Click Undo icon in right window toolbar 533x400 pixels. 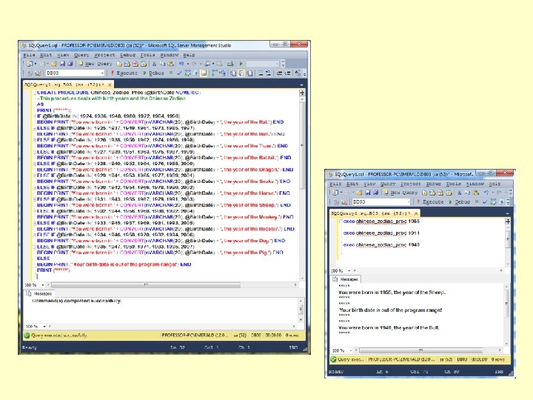(x=486, y=193)
